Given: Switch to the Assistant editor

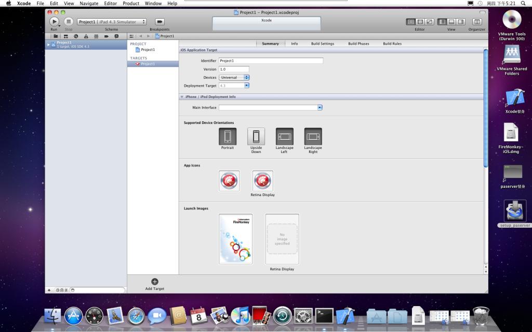Looking at the screenshot, I should [x=420, y=22].
